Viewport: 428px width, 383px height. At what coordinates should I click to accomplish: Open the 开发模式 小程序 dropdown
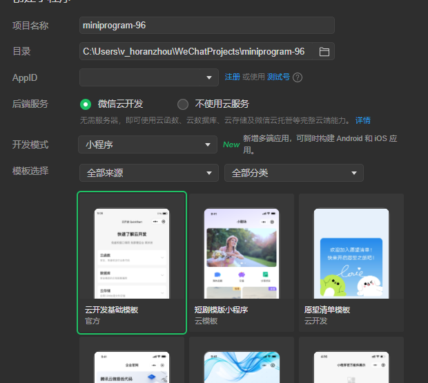[148, 144]
